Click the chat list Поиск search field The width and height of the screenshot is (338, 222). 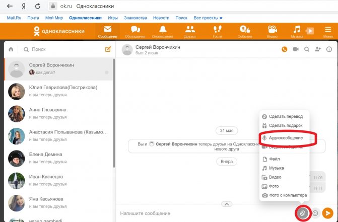pos(62,49)
